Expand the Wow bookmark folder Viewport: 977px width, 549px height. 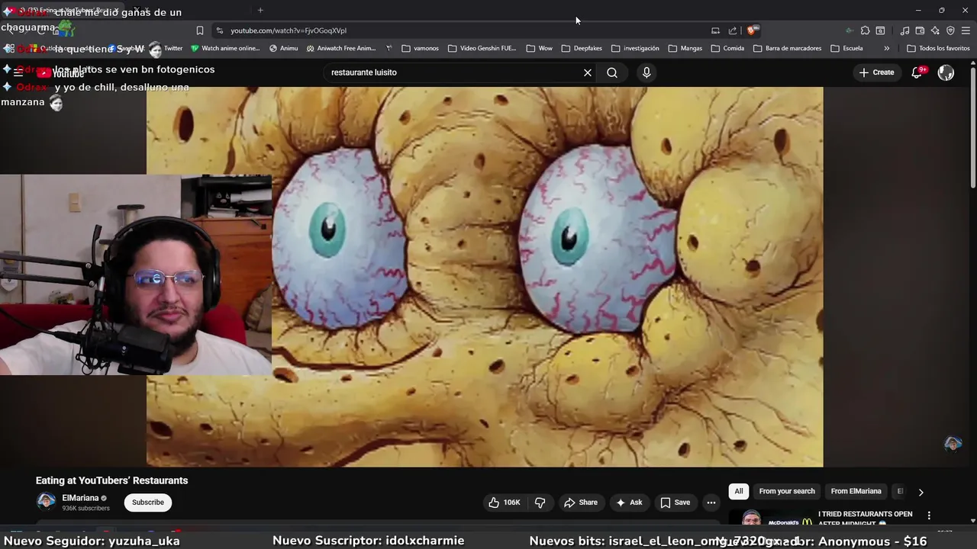point(539,48)
